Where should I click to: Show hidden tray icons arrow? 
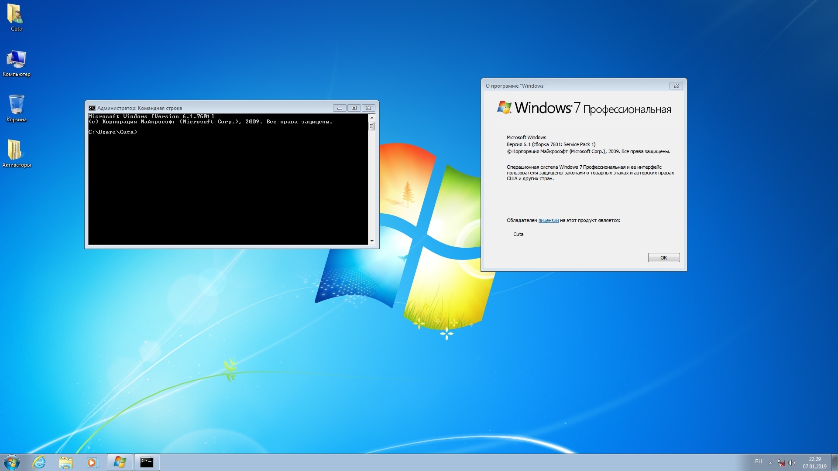(770, 463)
